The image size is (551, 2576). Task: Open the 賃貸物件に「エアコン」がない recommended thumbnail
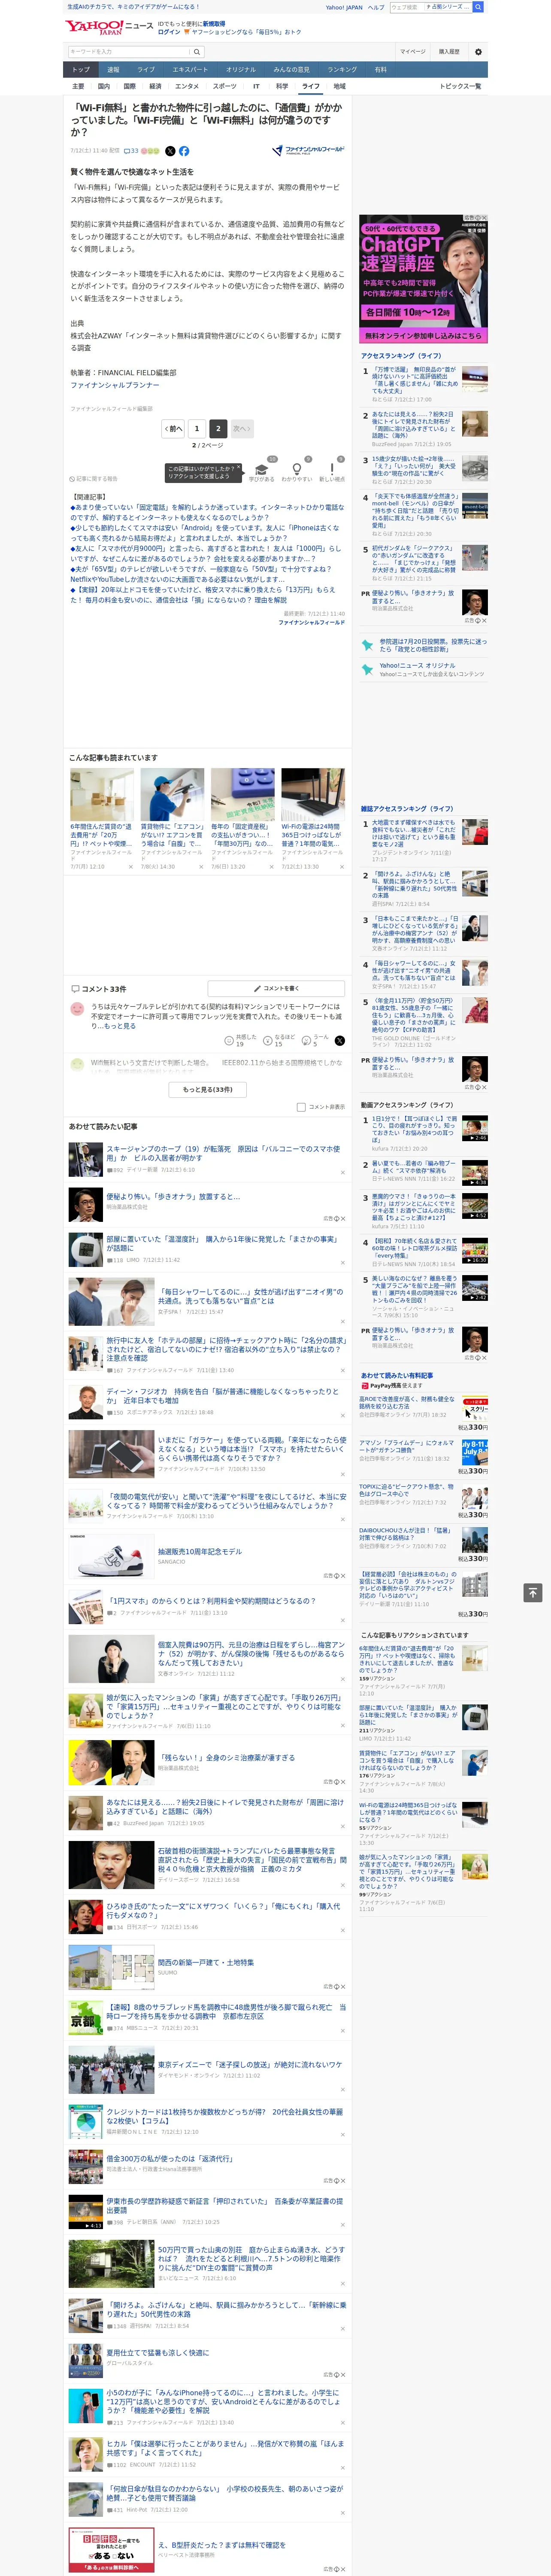point(172,794)
